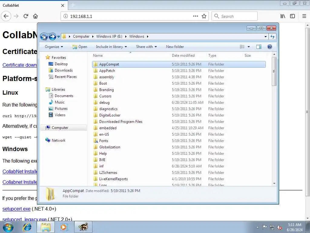Change the view using the views icon

242,47
